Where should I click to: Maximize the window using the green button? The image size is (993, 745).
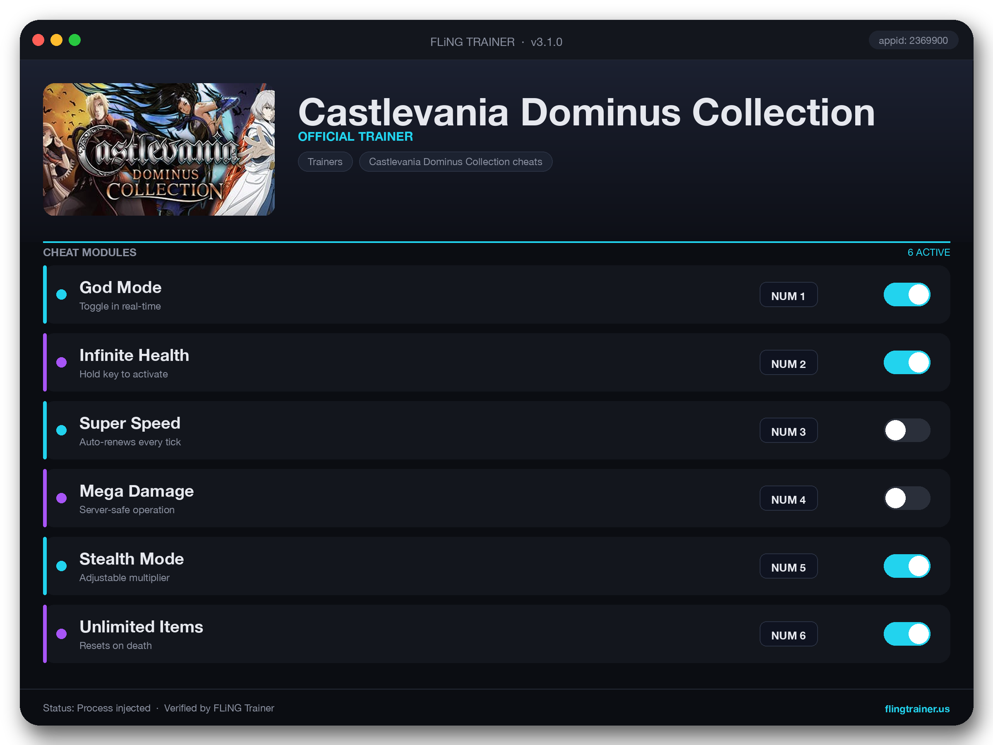click(x=74, y=41)
